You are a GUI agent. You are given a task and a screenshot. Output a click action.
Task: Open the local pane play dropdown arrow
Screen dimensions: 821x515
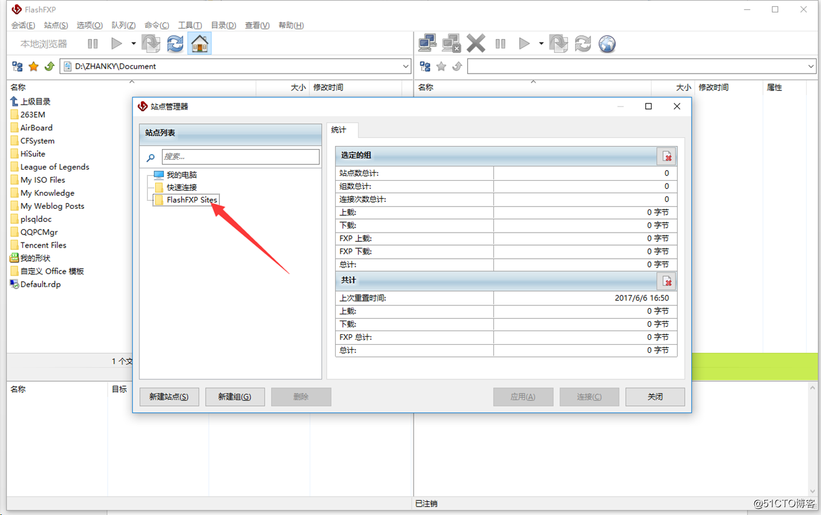pyautogui.click(x=133, y=44)
